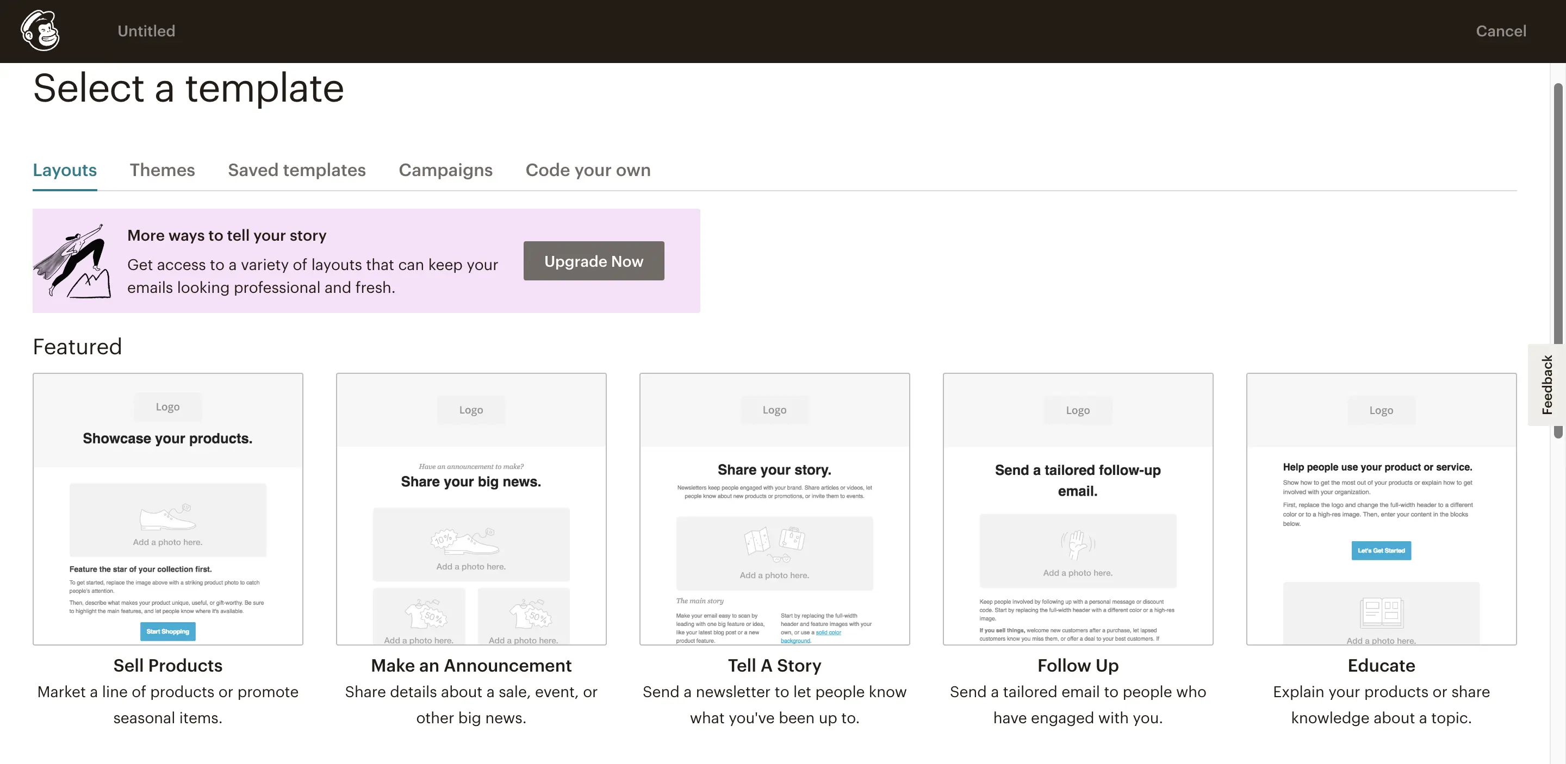Click the Tell A Story title text

[x=774, y=665]
